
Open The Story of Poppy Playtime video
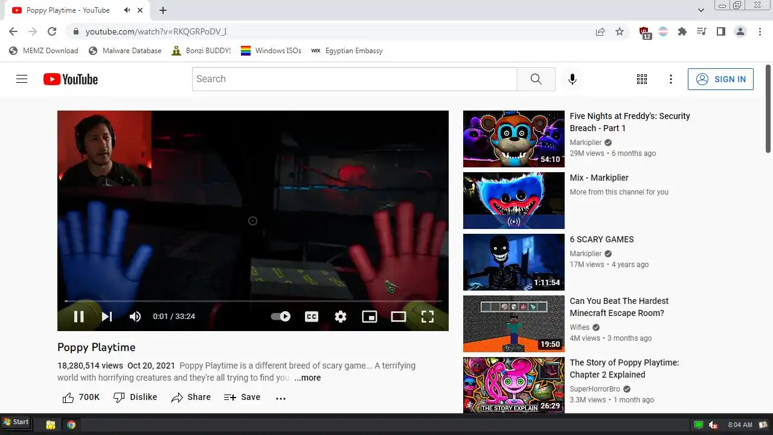624,369
